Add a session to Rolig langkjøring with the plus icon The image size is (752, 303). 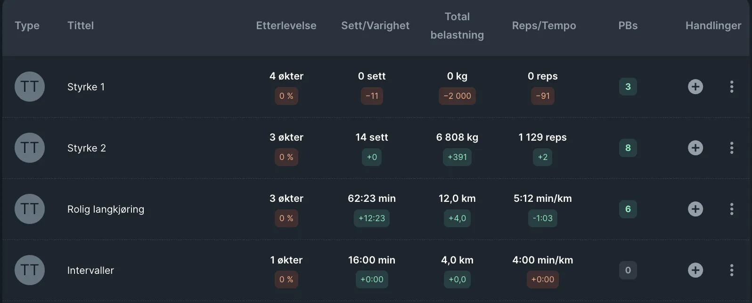(x=695, y=209)
